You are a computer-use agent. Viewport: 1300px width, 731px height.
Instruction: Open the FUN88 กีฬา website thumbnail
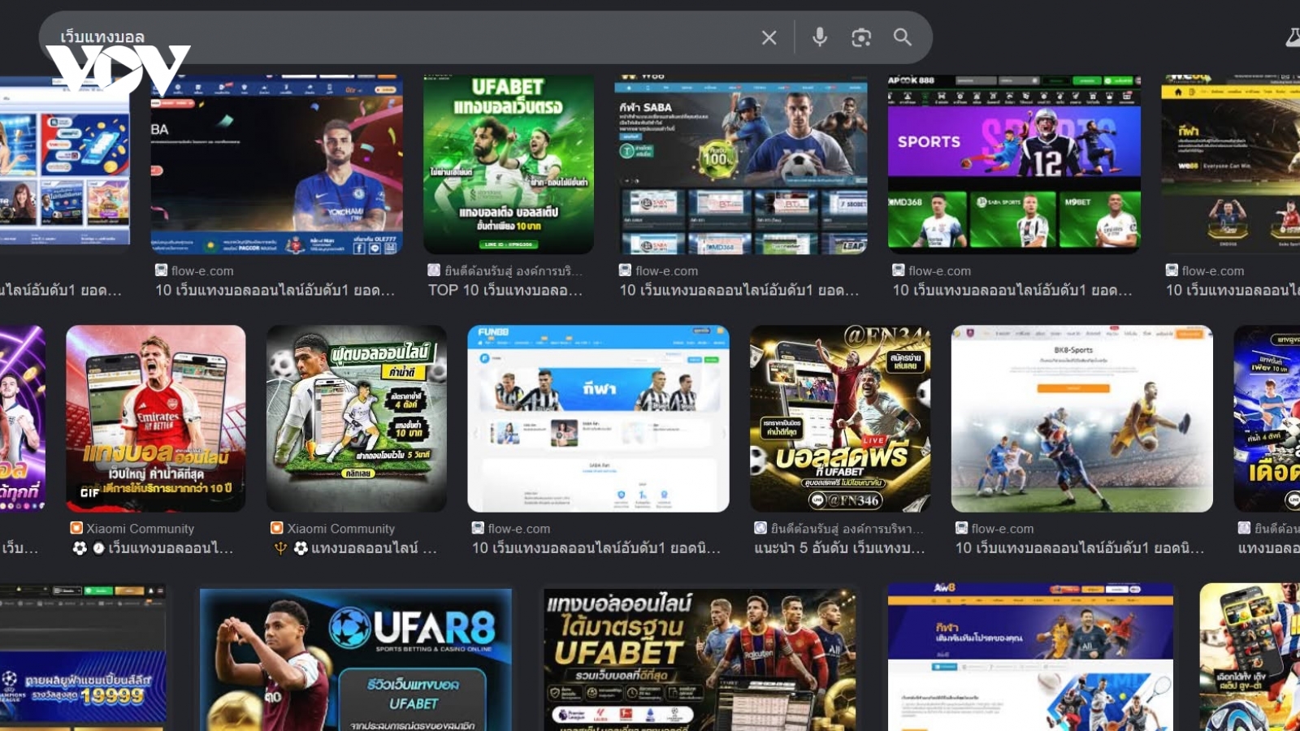pos(598,418)
